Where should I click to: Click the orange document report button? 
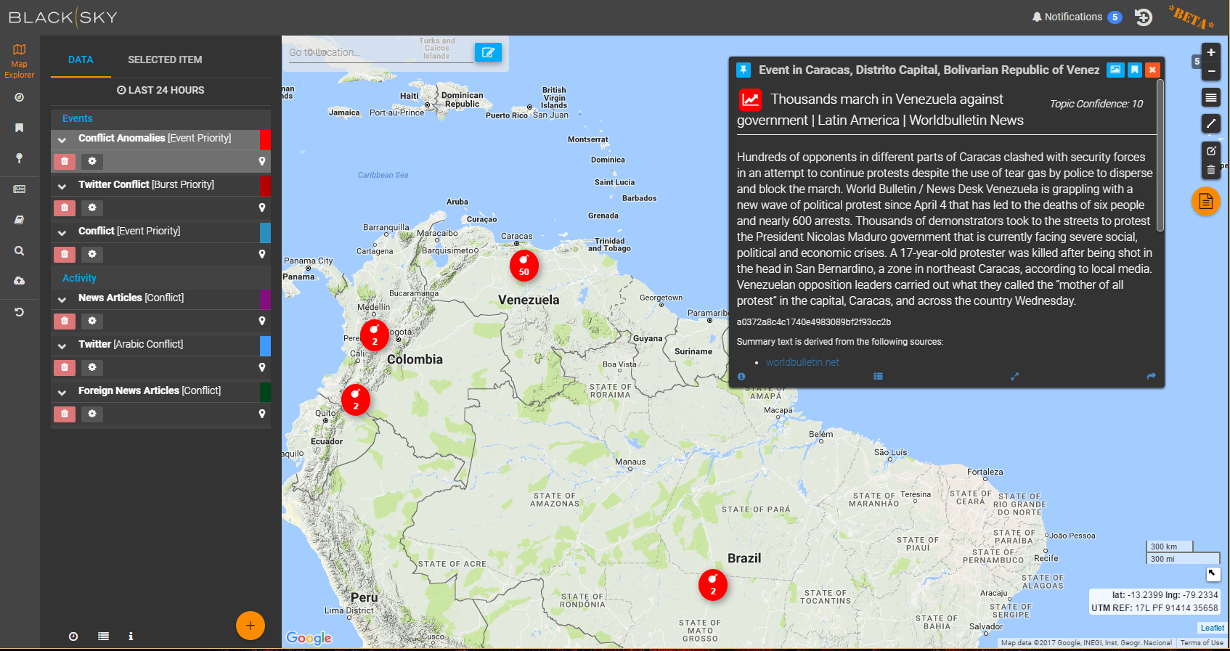pos(1205,201)
